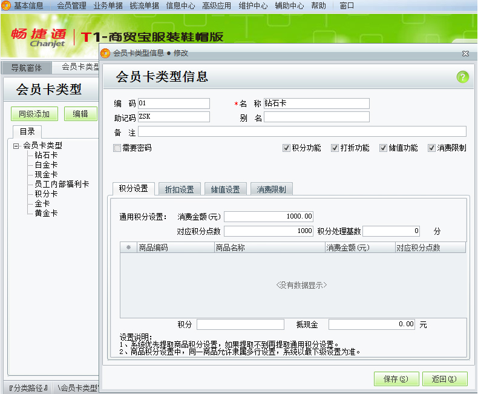Click the 同级添加 button
Screen dimensions: 478x394
pyautogui.click(x=34, y=114)
